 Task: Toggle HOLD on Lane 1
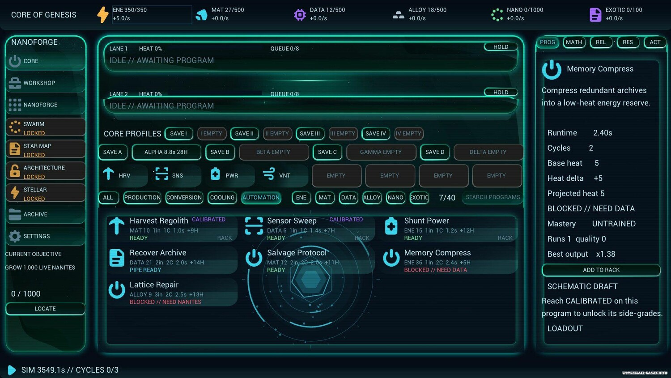pyautogui.click(x=501, y=47)
